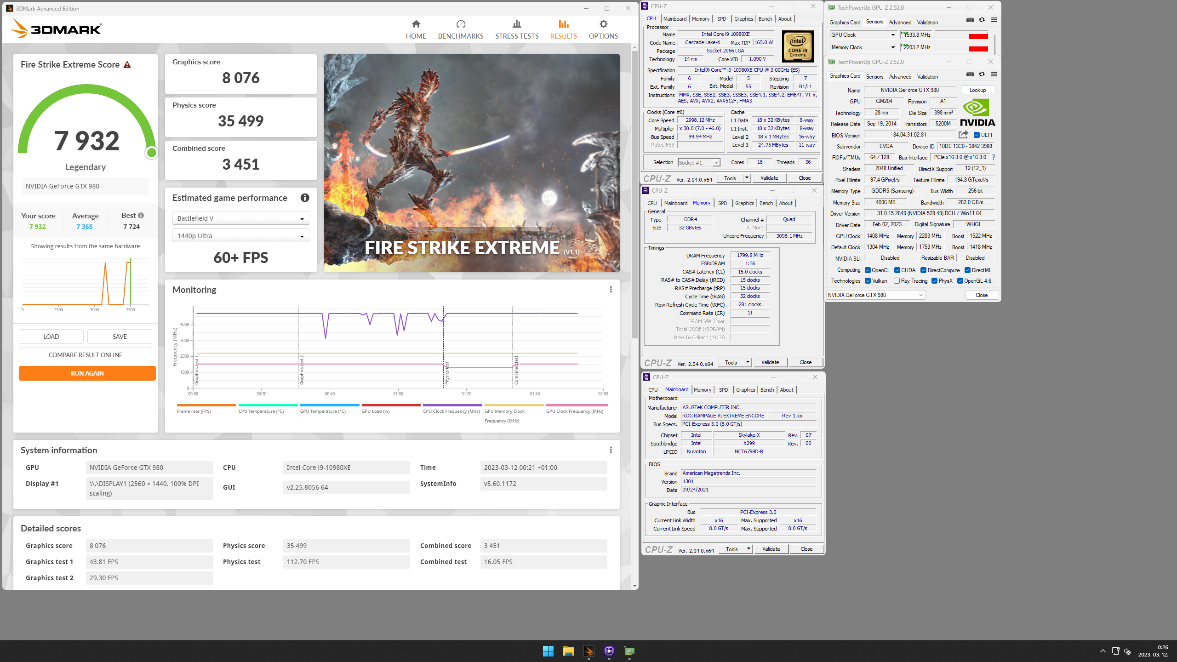Open the Battlefield V game dropdown

click(240, 218)
